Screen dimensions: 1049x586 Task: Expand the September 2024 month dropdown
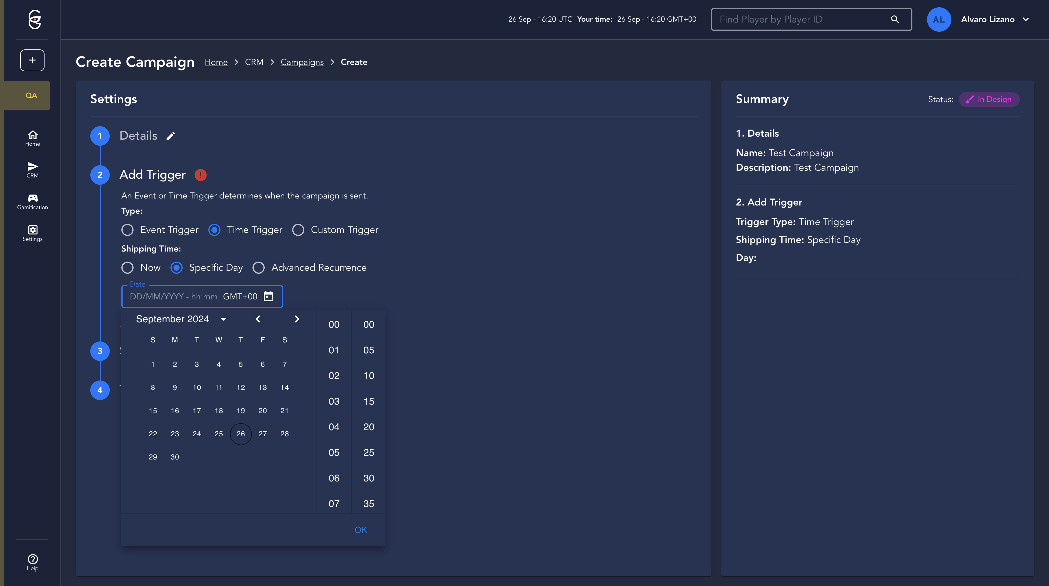[223, 319]
